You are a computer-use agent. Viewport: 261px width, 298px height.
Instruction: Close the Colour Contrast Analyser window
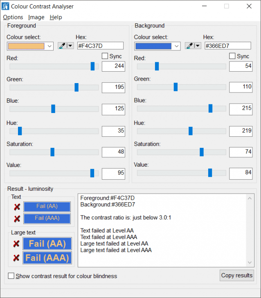(249, 6)
